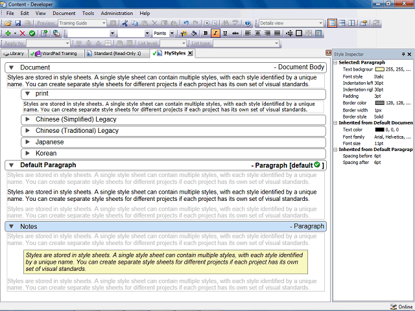This screenshot has height=311, width=415.
Task: Open help with the question mark icon
Action: click(248, 23)
